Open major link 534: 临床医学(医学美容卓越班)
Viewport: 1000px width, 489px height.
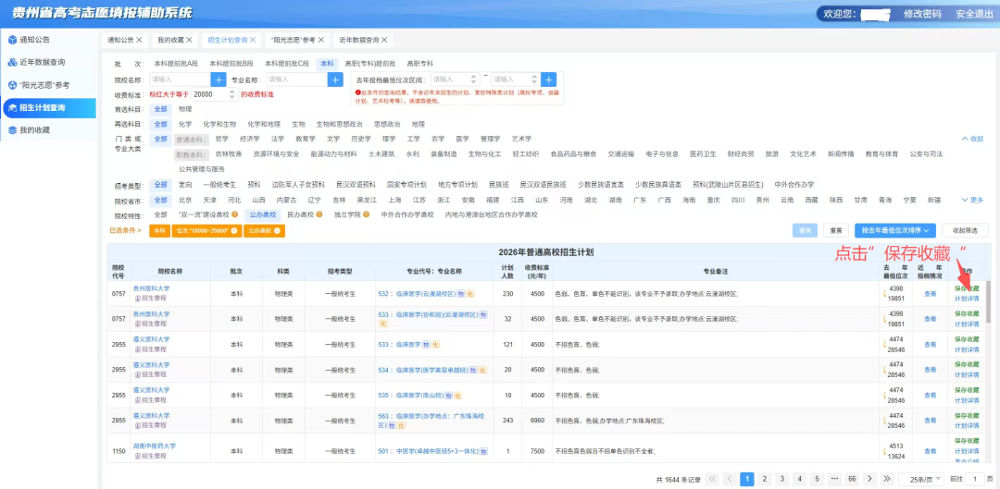423,370
